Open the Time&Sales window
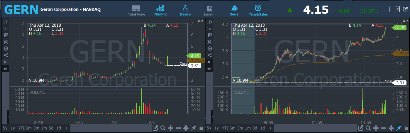410x133 pixels. point(258,10)
